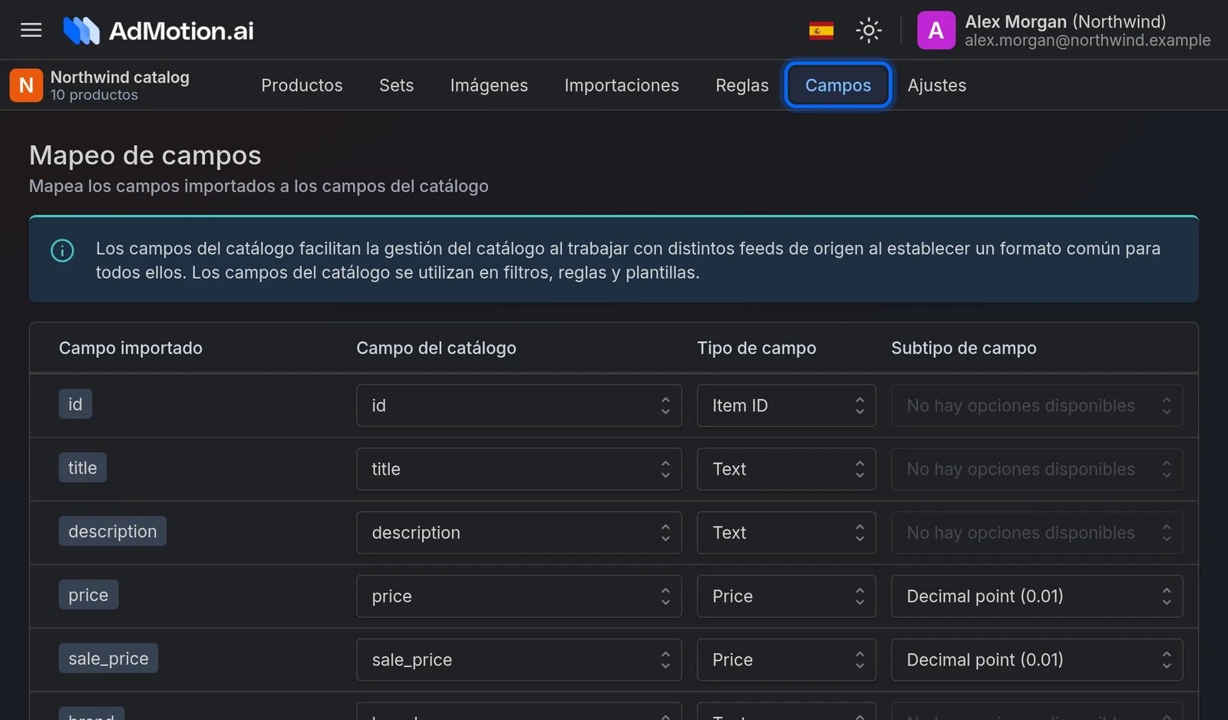Click the AdMotion.ai logo
The height and width of the screenshot is (720, 1228).
pos(158,31)
